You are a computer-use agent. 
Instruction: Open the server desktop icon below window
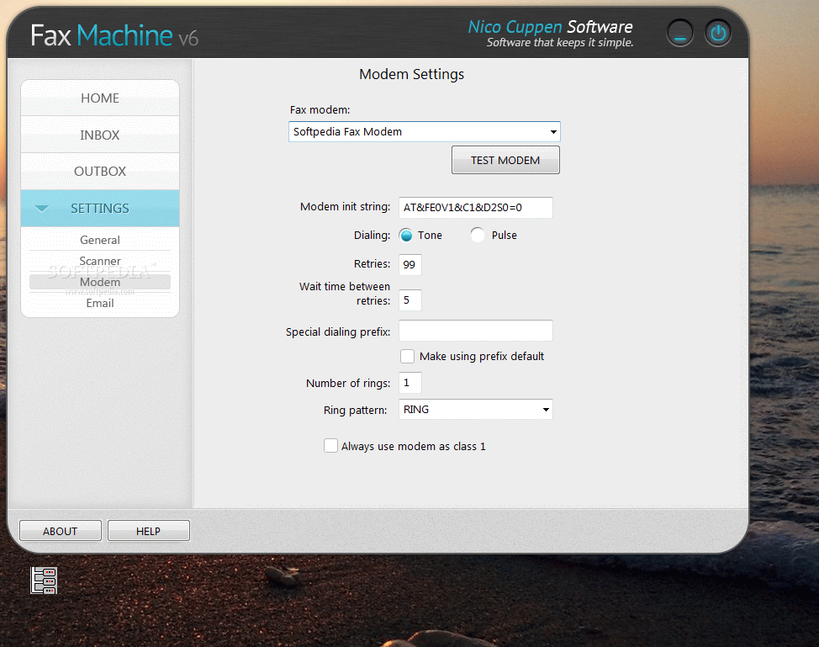tap(44, 580)
